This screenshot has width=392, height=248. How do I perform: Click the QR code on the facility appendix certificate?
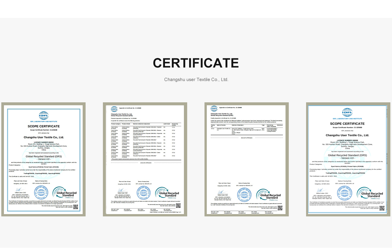pos(280,208)
